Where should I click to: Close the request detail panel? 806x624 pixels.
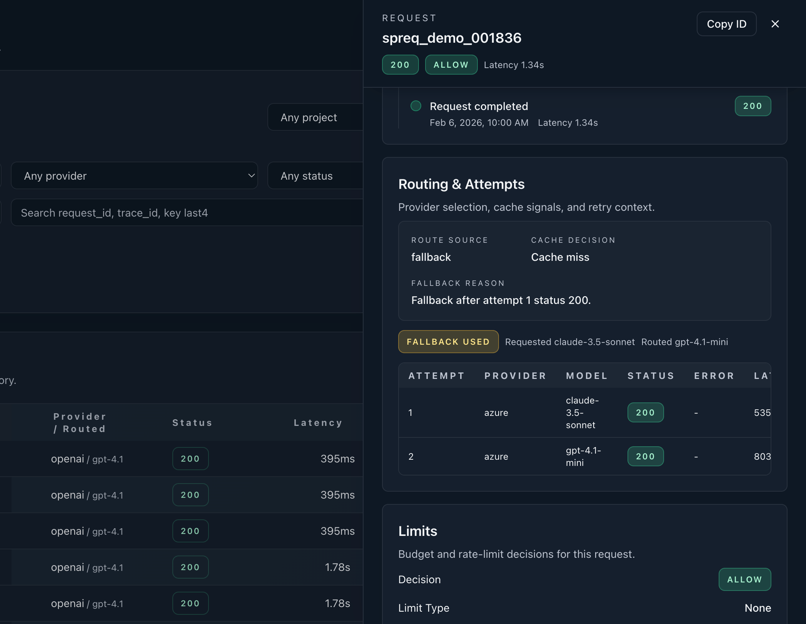pos(775,24)
